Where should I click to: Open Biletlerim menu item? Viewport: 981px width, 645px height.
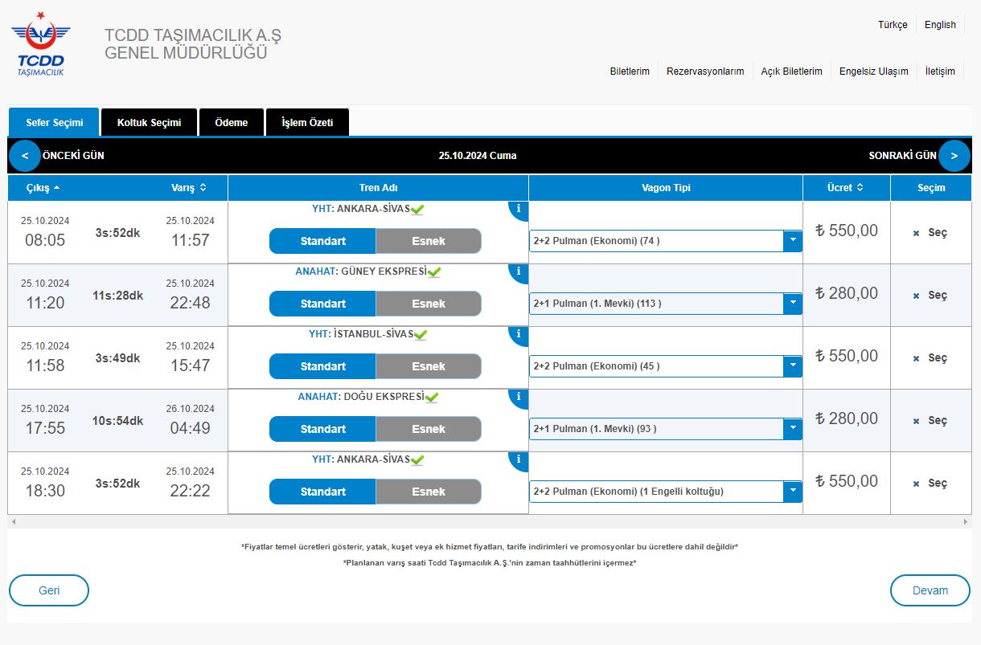pos(630,71)
